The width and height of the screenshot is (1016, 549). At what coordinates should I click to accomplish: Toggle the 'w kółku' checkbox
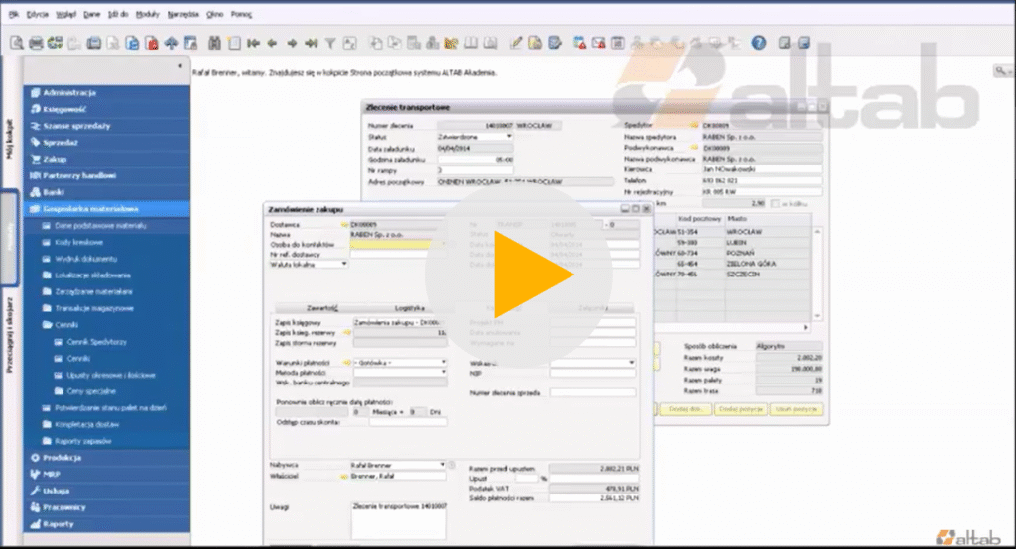tap(775, 203)
